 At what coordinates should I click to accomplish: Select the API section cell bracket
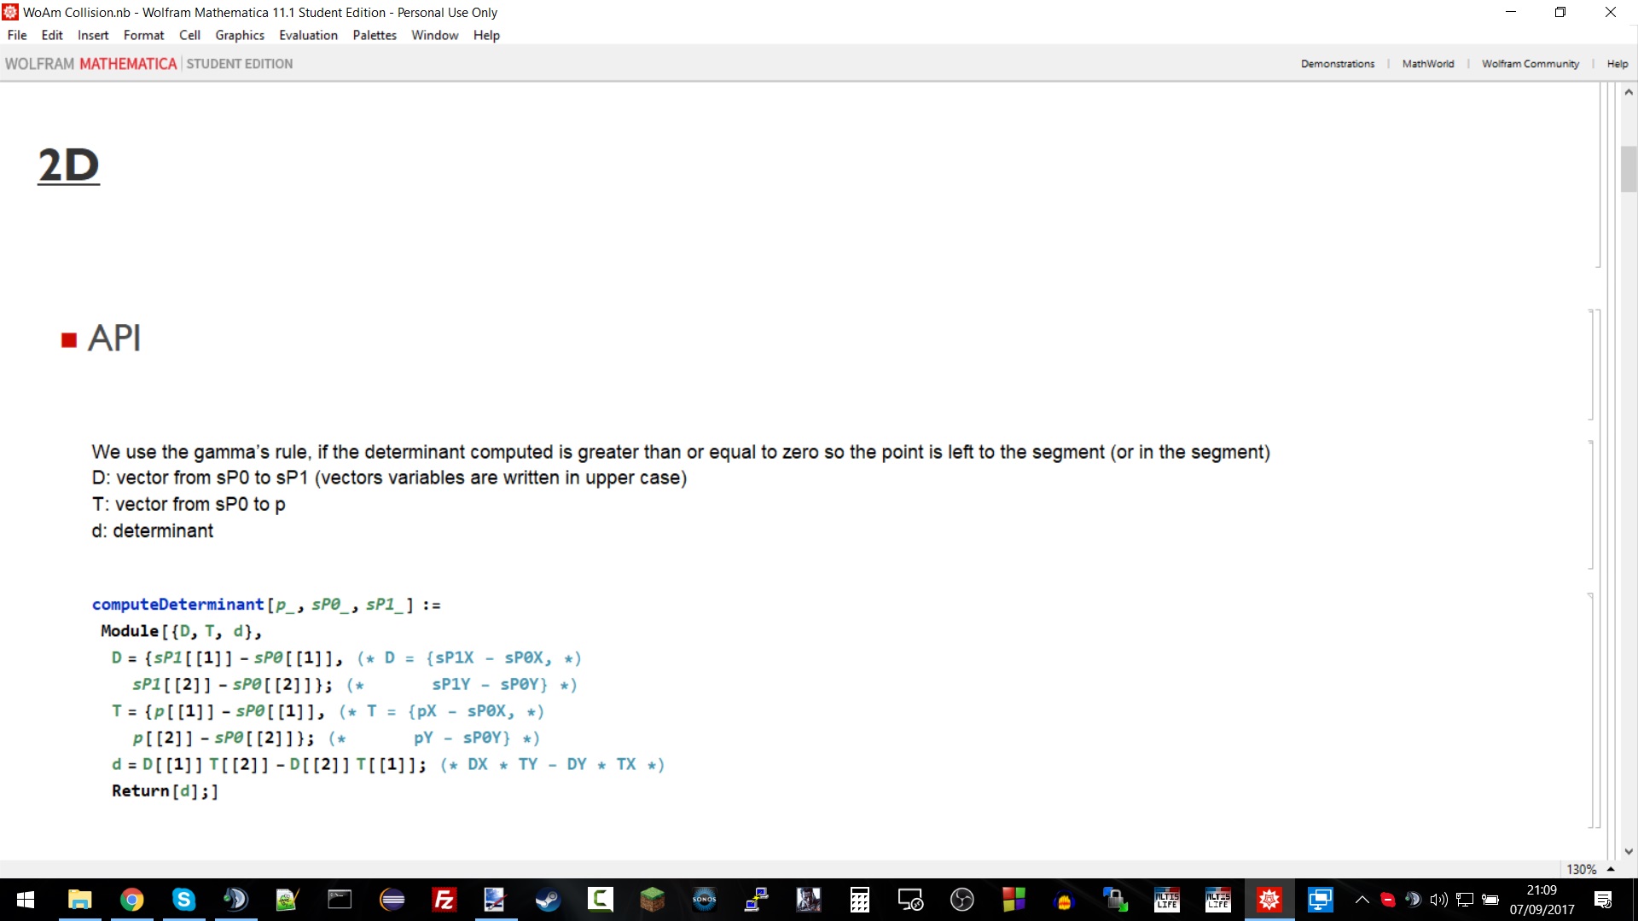1592,365
